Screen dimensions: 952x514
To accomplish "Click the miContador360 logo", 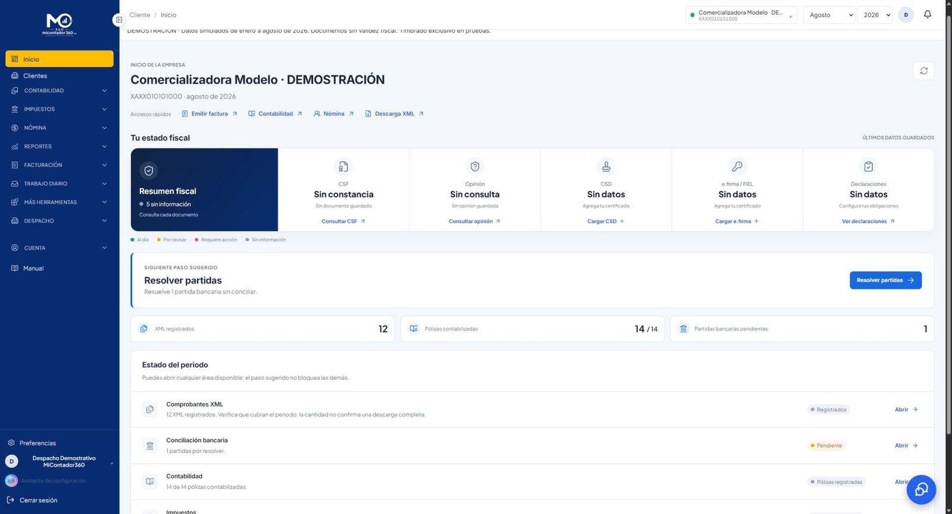I will click(x=59, y=24).
